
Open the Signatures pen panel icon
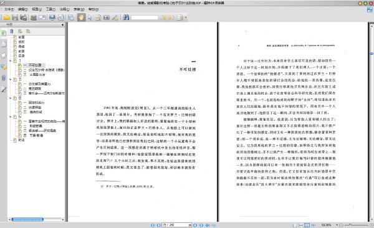[x=4, y=89]
